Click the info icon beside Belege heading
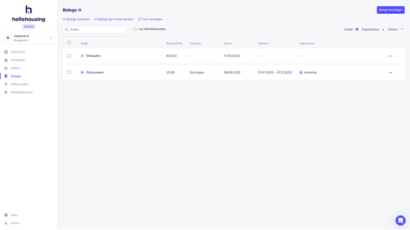The width and height of the screenshot is (410, 230). click(80, 10)
